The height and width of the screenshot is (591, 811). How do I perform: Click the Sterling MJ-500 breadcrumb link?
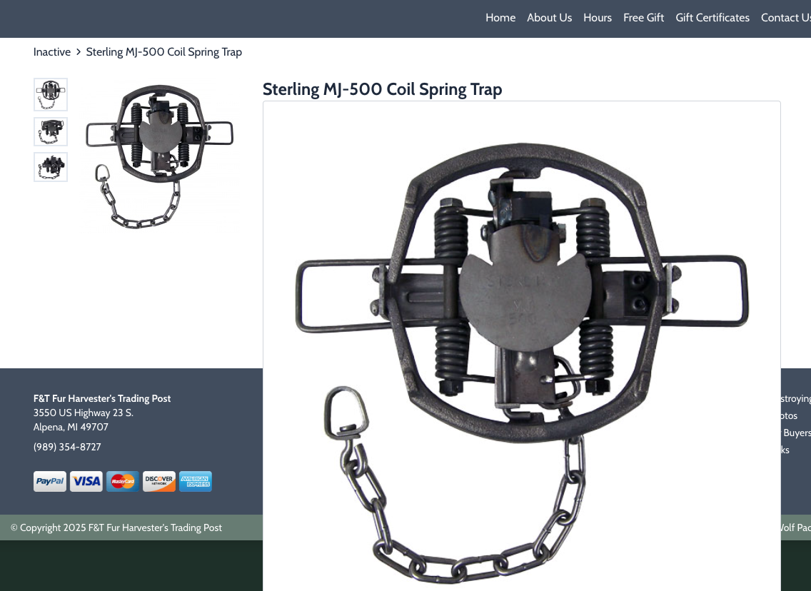pos(164,51)
